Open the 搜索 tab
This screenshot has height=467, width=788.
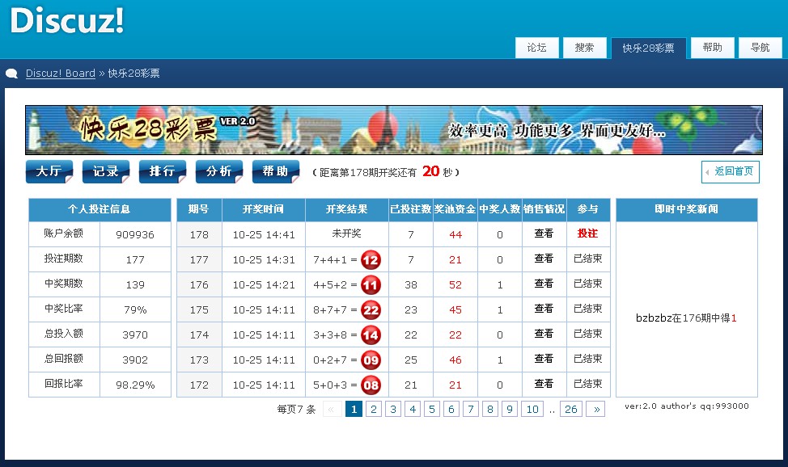(x=584, y=48)
